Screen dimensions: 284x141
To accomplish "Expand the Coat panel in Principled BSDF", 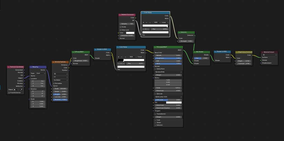I will pos(155,120).
